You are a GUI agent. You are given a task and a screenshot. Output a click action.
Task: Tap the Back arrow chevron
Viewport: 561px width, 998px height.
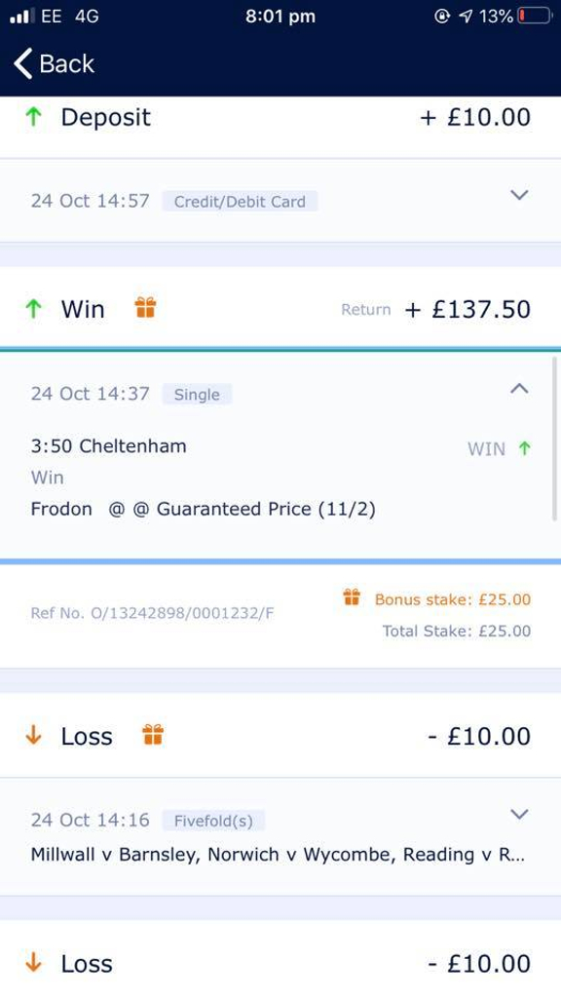(x=23, y=63)
